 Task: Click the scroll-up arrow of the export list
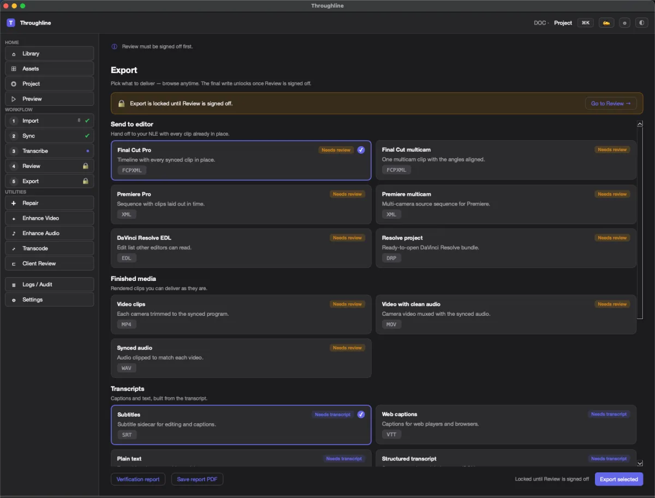tap(640, 124)
